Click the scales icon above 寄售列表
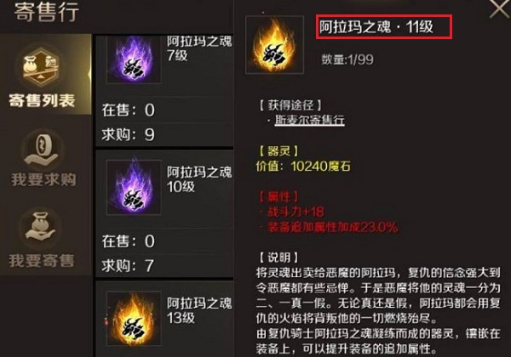 (40, 68)
